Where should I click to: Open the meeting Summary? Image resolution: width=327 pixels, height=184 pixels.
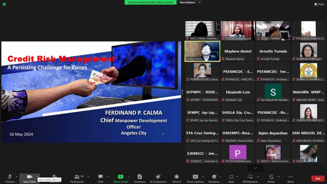(x=140, y=179)
